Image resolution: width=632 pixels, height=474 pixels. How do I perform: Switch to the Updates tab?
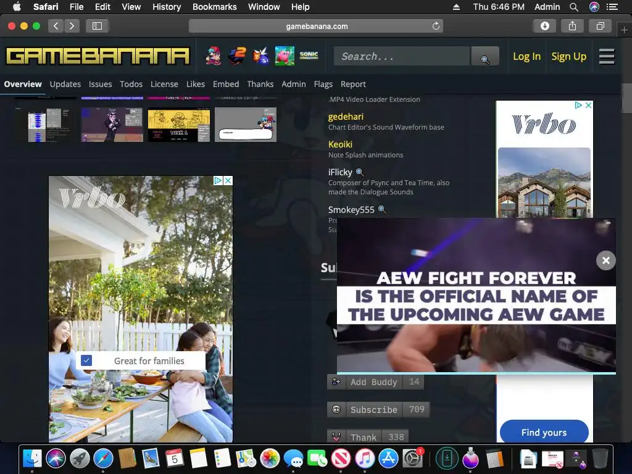(65, 84)
